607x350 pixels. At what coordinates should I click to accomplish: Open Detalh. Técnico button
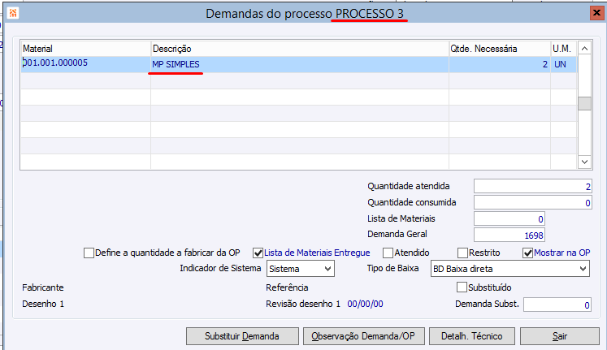pyautogui.click(x=472, y=336)
